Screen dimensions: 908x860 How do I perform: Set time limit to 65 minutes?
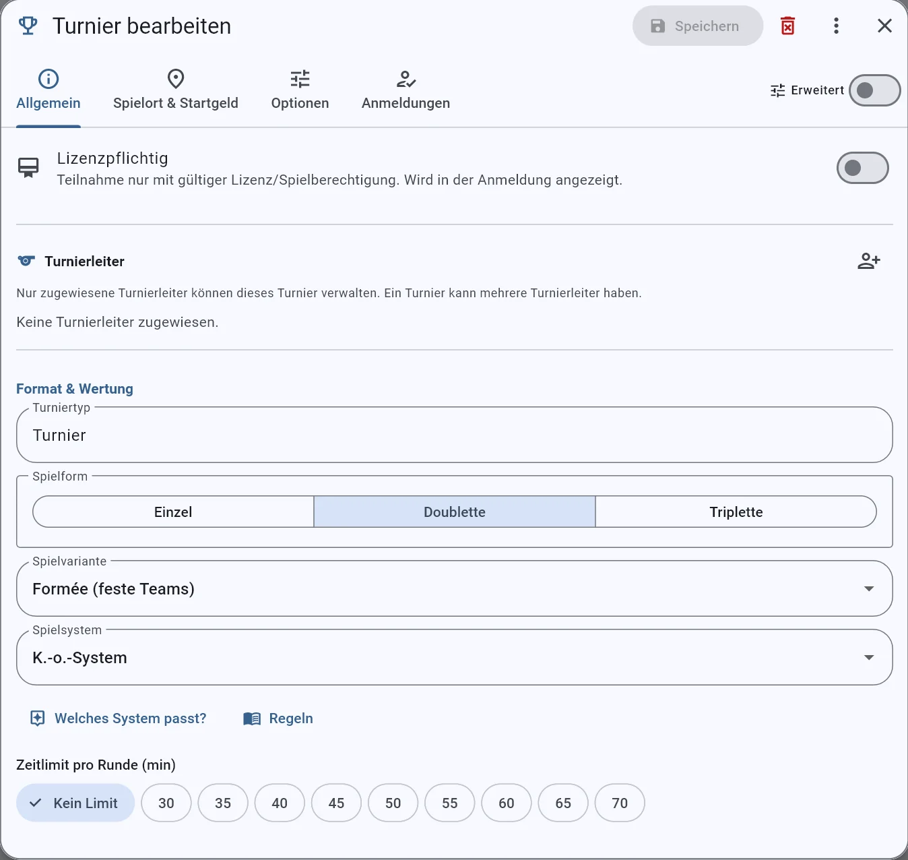pyautogui.click(x=563, y=803)
